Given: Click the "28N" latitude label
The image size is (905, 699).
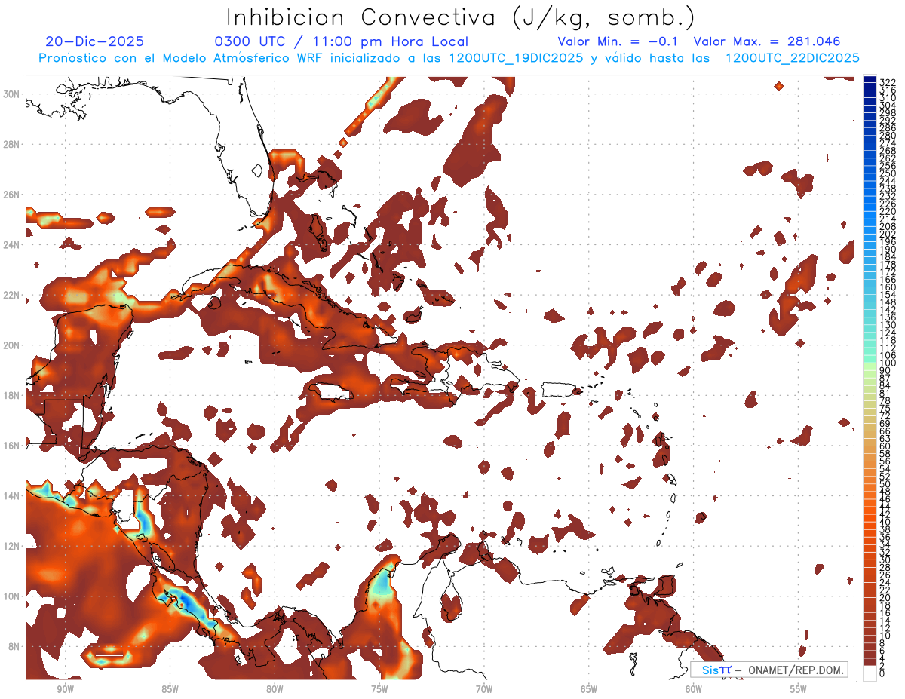Looking at the screenshot, I should tap(13, 144).
